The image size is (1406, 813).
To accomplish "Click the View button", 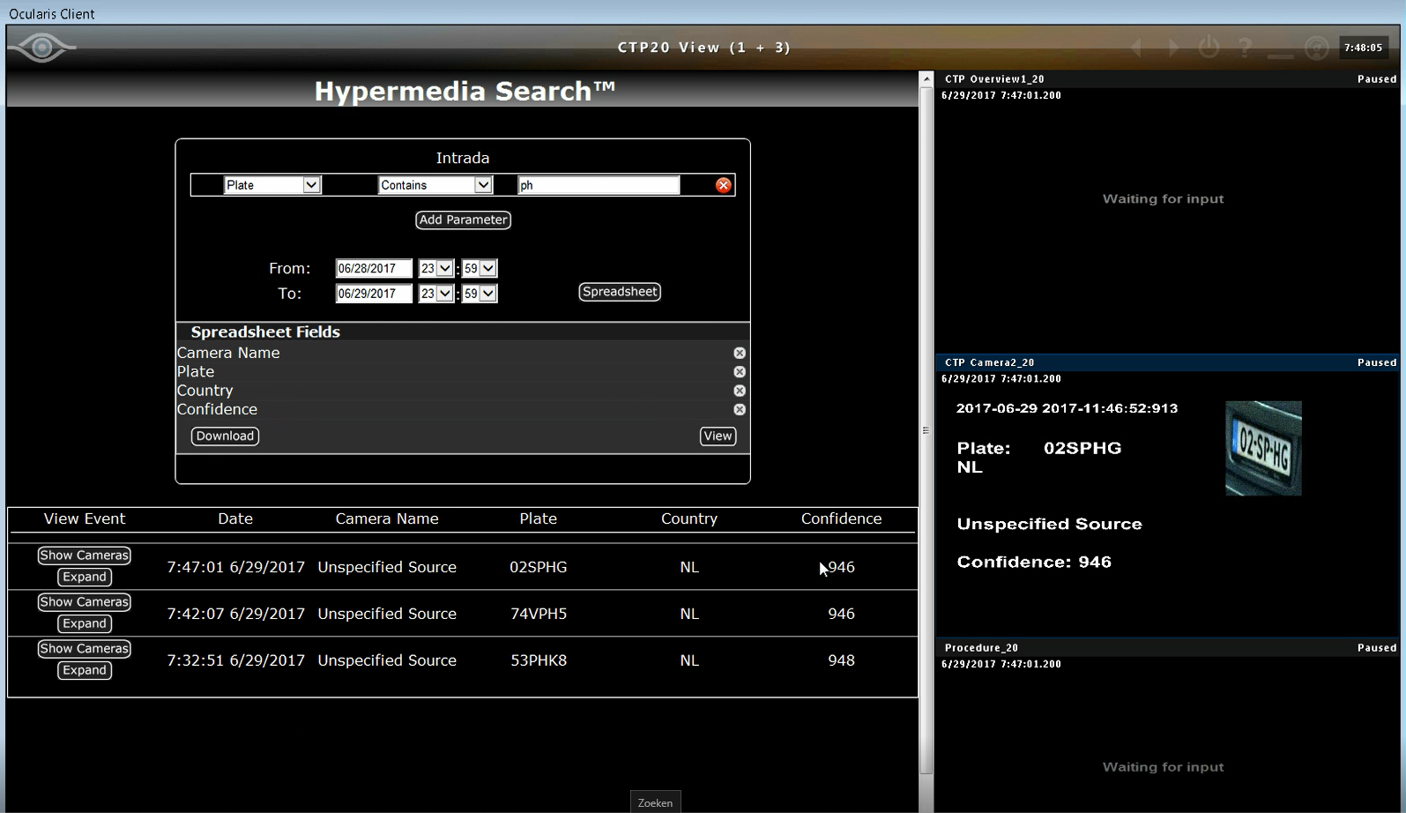I will (x=718, y=436).
